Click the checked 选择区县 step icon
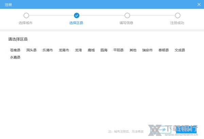 pyautogui.click(x=76, y=15)
